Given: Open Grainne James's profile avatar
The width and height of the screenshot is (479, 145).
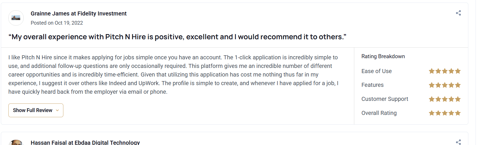Looking at the screenshot, I should point(16,18).
